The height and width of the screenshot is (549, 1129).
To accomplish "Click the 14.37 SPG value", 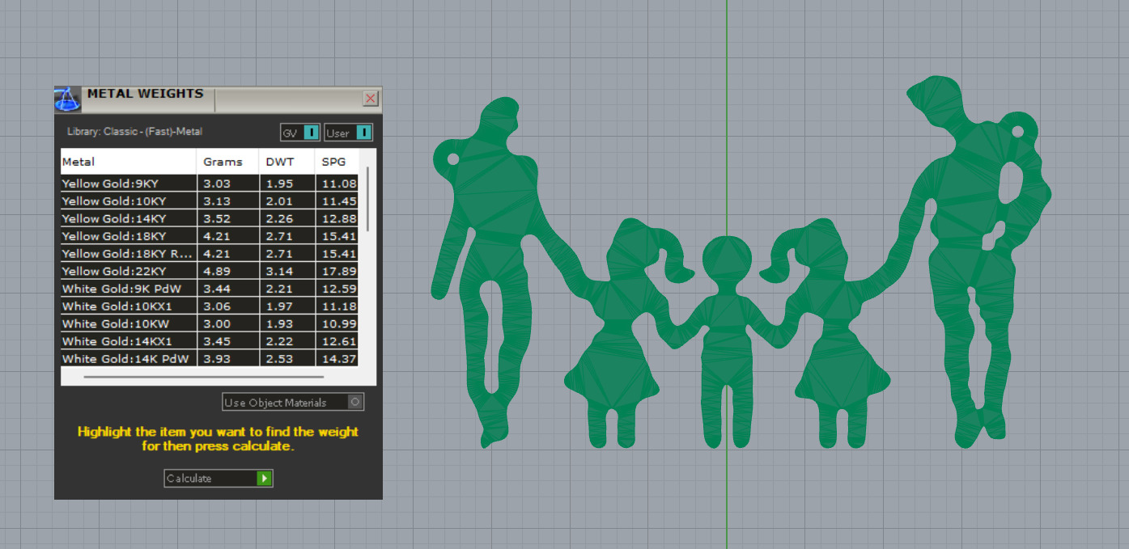I will click(x=339, y=359).
